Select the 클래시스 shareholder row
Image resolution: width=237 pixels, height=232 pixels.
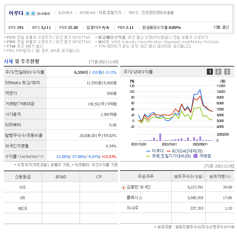click(x=177, y=198)
